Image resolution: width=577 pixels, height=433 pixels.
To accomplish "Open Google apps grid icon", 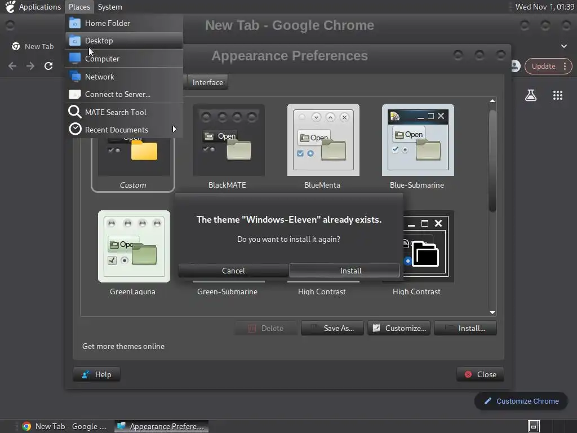I will coord(558,95).
